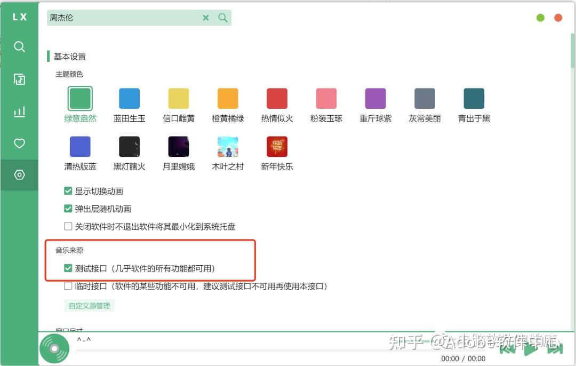This screenshot has width=576, height=366.
Task: Open the music list sidebar icon
Action: [x=19, y=79]
